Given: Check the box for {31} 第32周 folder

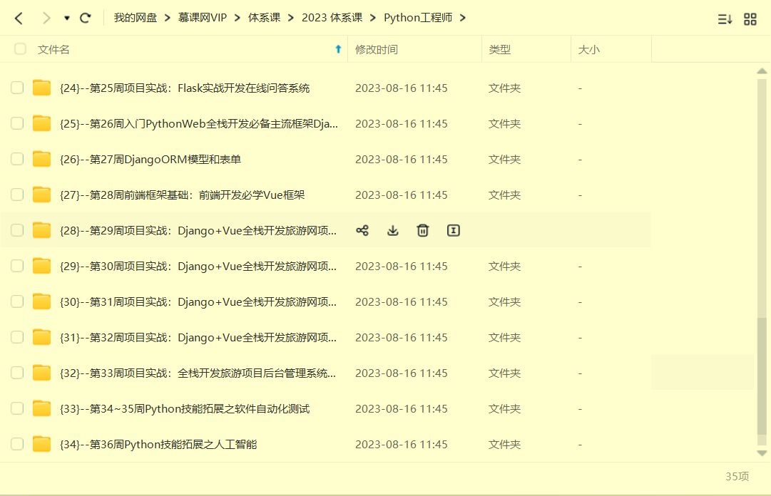Looking at the screenshot, I should point(17,337).
